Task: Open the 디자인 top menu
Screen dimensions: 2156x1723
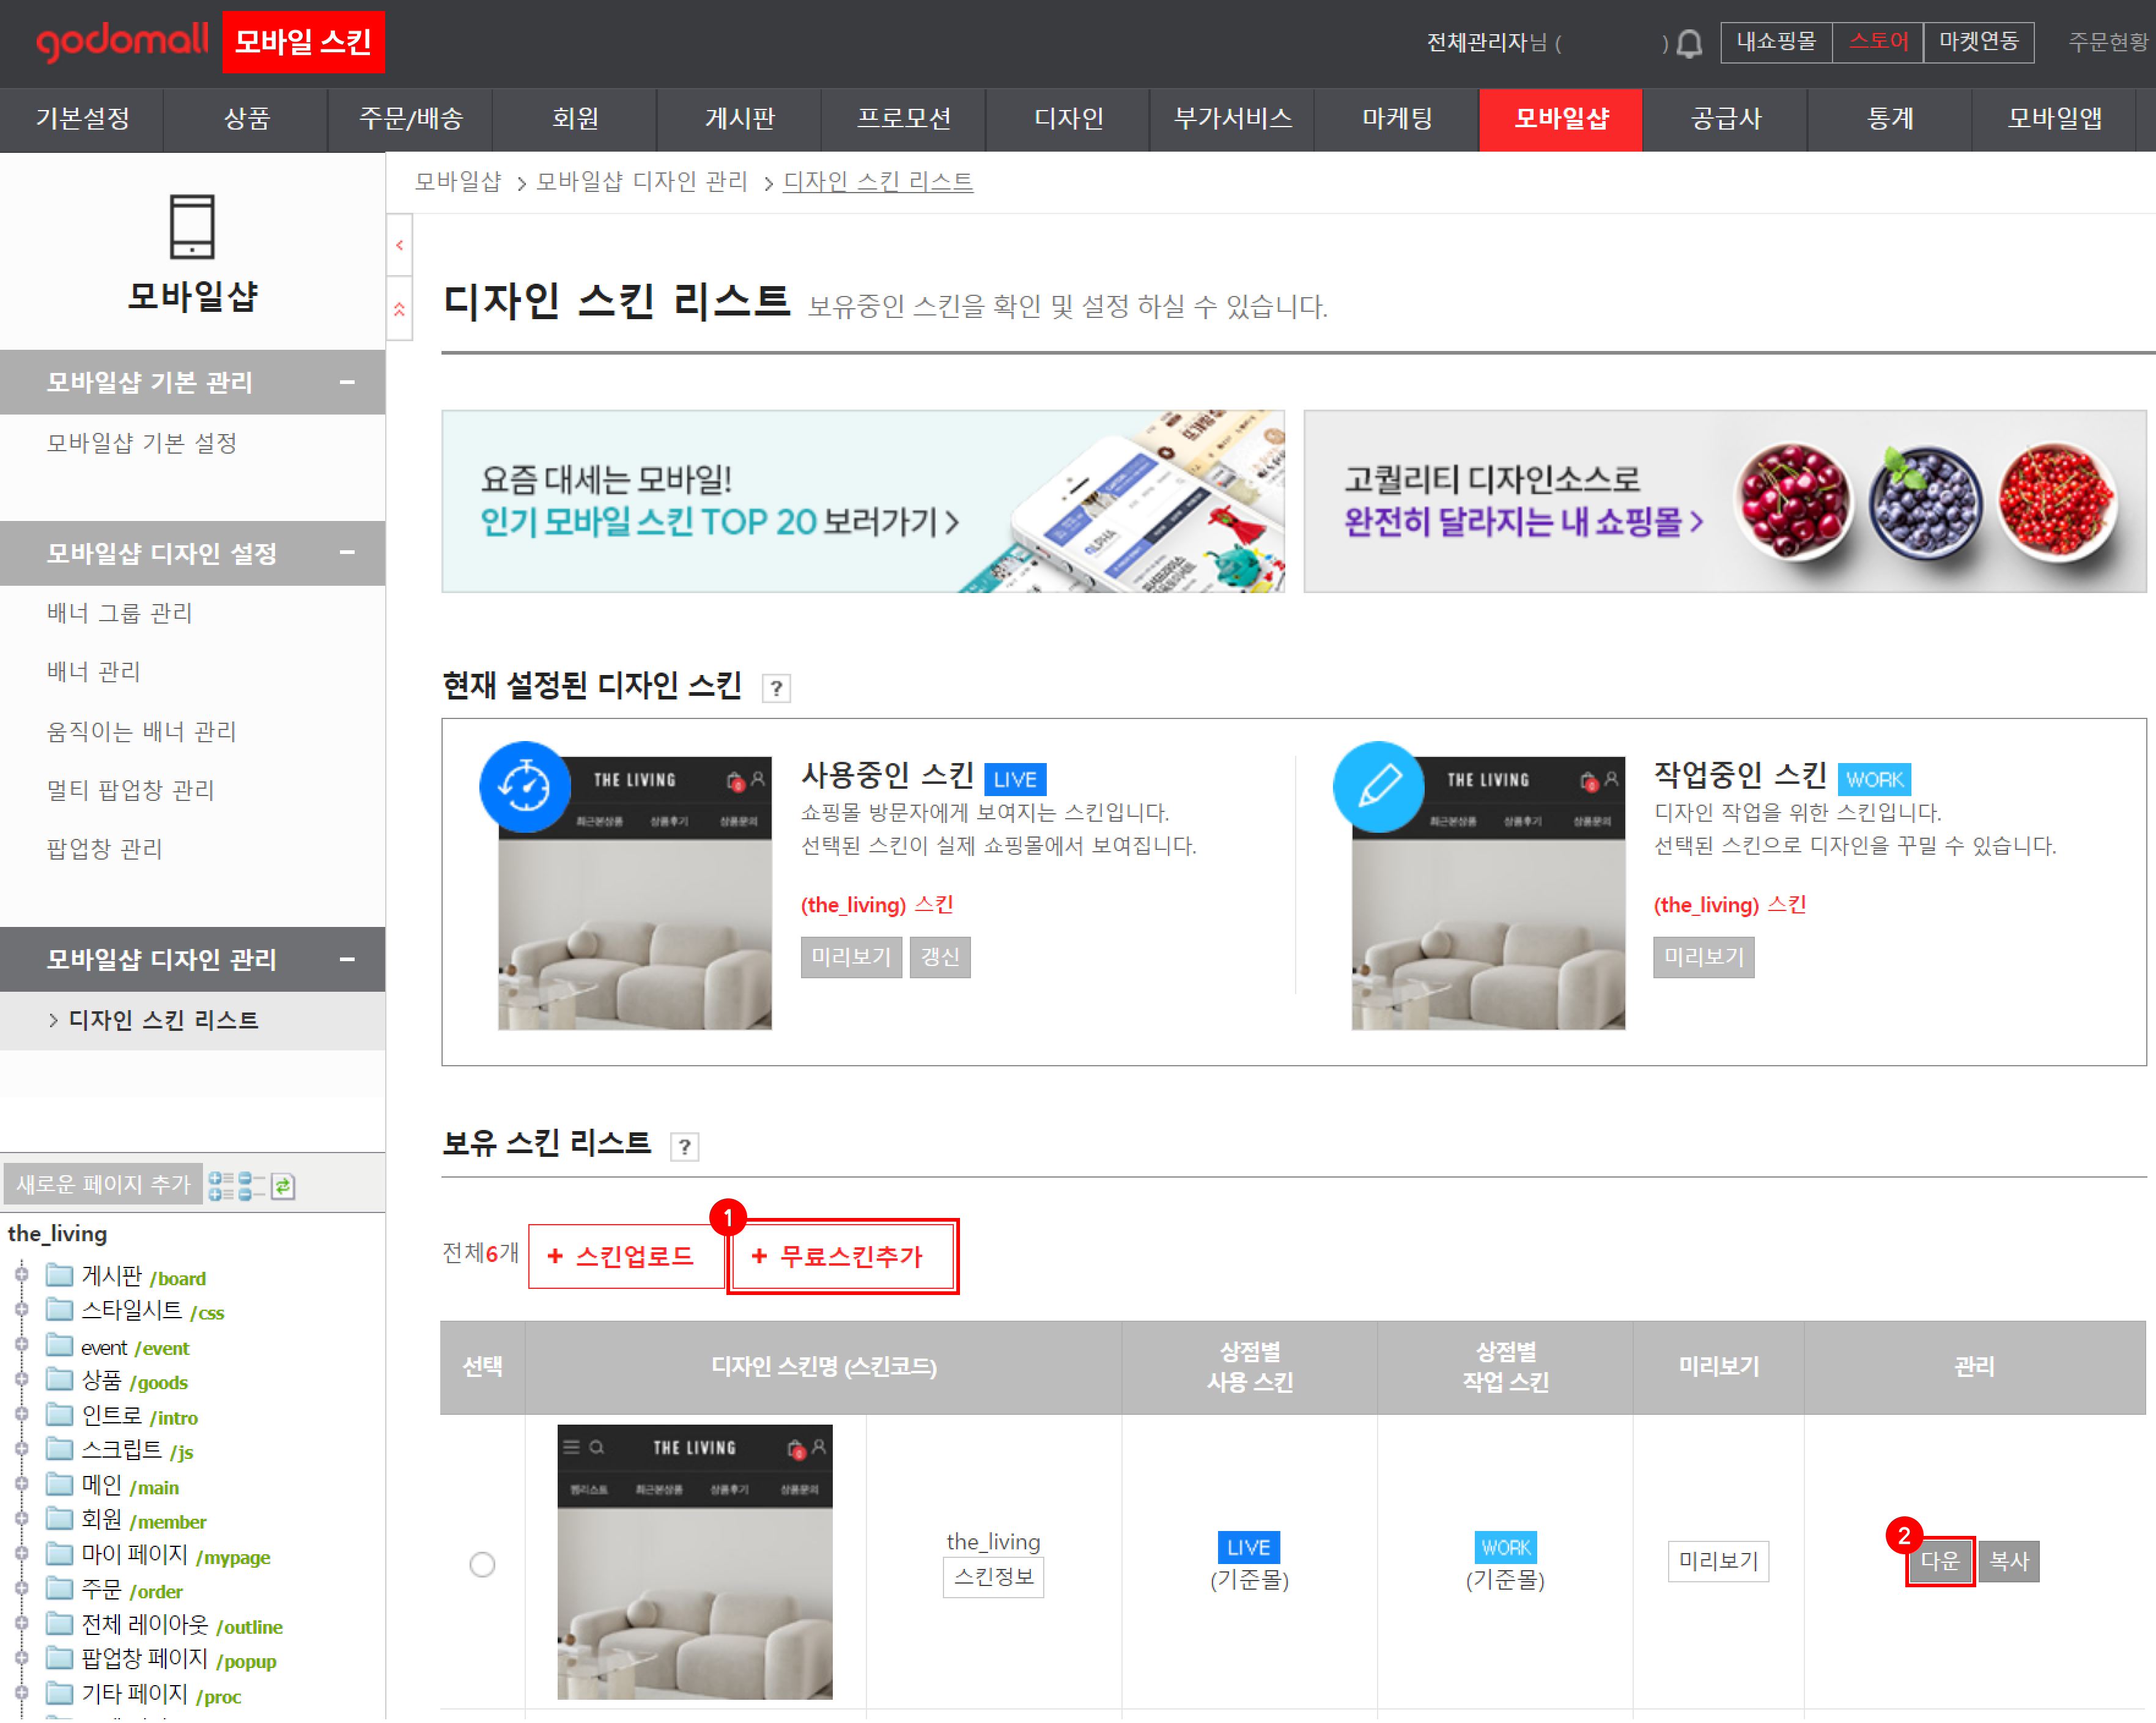Action: tap(1068, 119)
